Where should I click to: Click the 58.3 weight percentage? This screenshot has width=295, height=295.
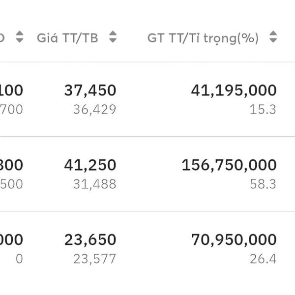click(263, 184)
